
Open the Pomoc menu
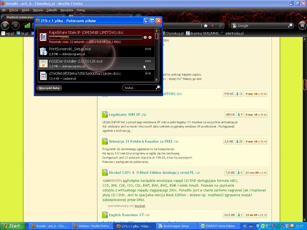81,10
